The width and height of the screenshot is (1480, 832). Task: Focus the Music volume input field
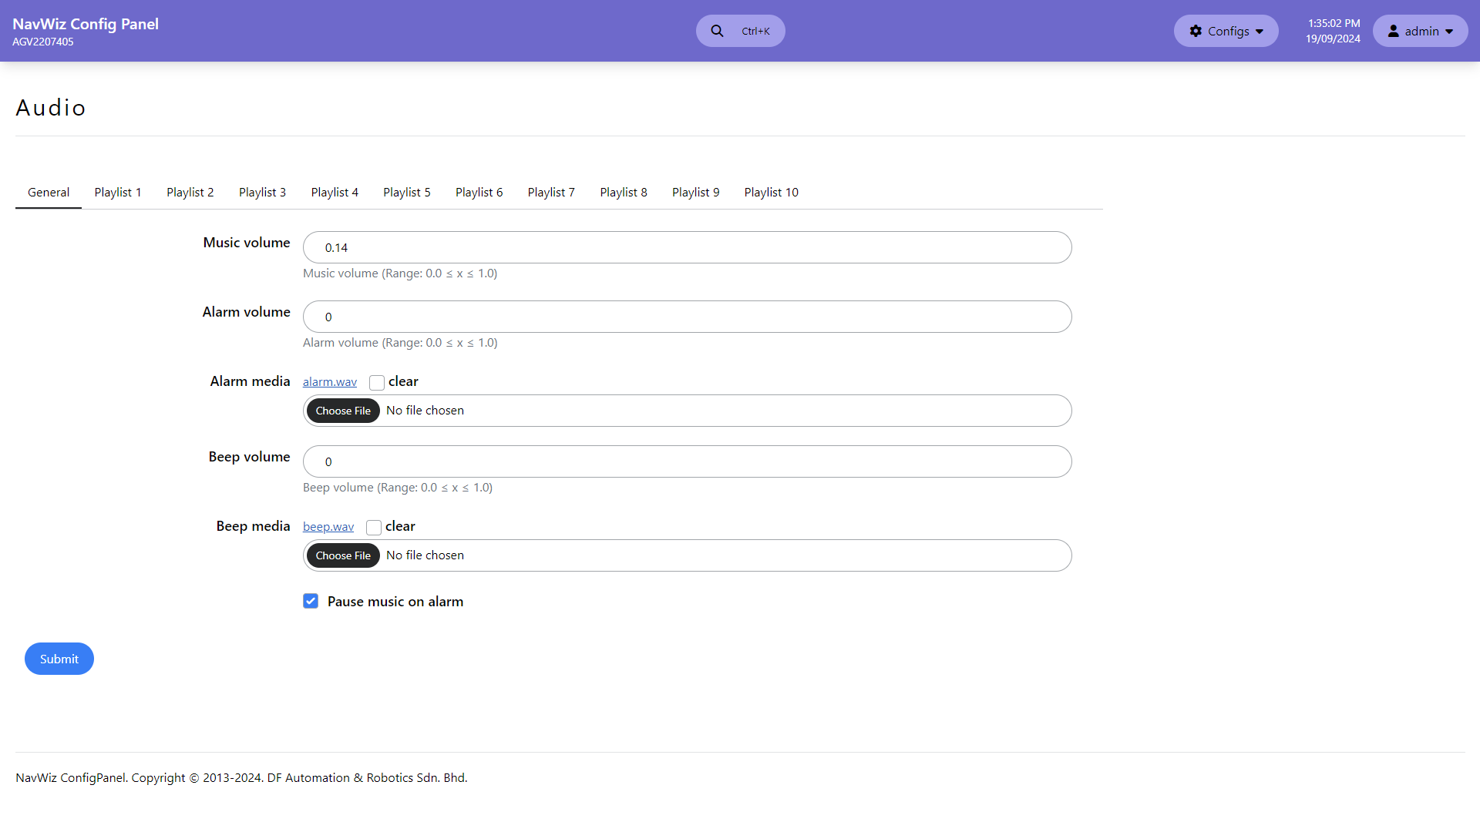[687, 247]
